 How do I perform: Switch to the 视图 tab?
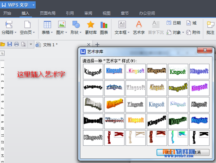[106, 13]
